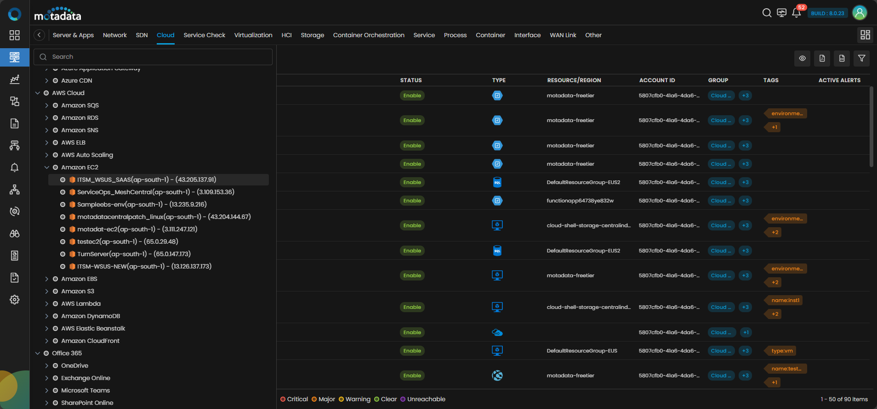Click the back arrow beside Server & Apps

40,35
